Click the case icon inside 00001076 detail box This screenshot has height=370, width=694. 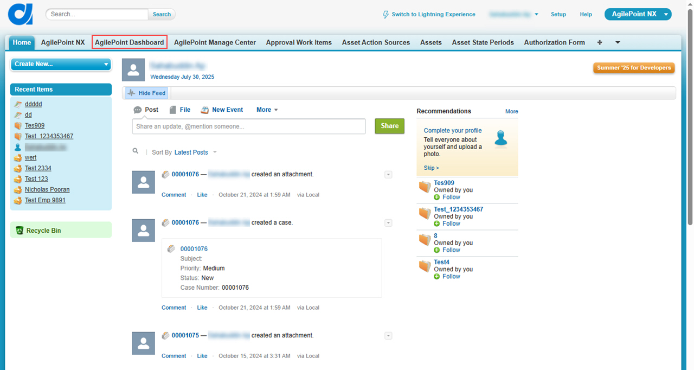point(171,249)
